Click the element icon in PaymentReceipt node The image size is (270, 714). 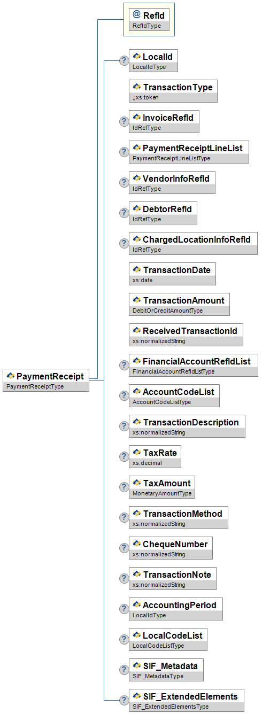pos(11,376)
